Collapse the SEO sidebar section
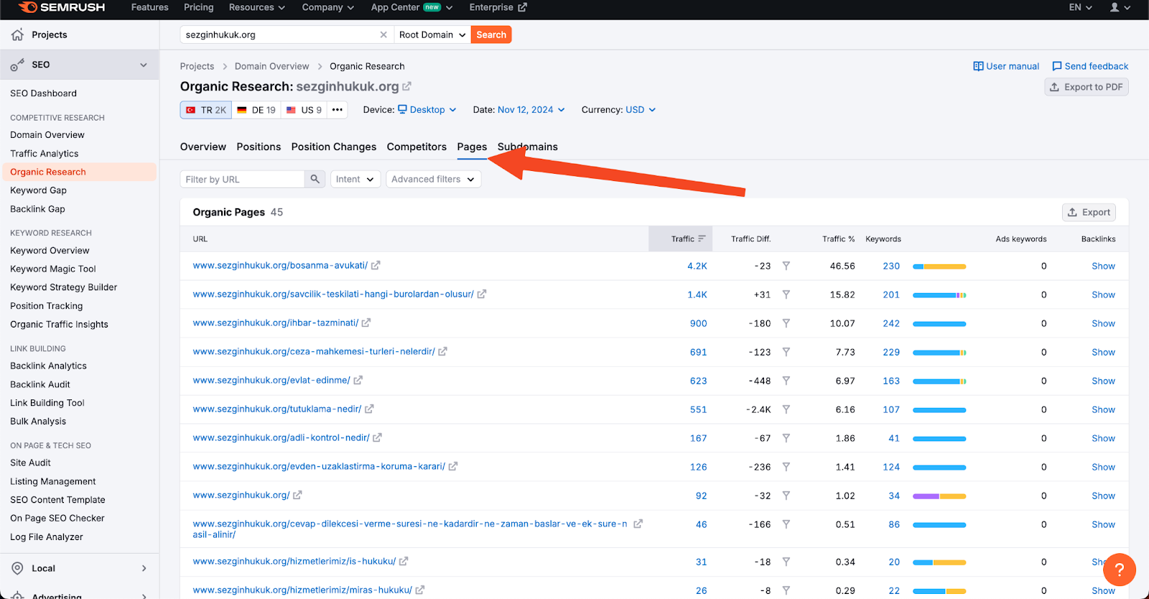This screenshot has width=1149, height=599. pos(144,65)
